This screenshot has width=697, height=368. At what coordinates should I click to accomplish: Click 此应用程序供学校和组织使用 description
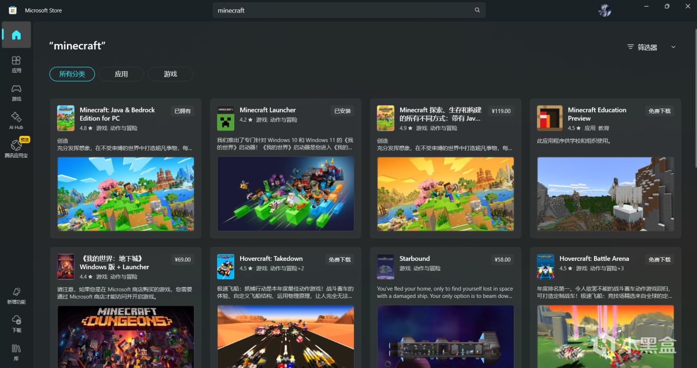pyautogui.click(x=574, y=141)
